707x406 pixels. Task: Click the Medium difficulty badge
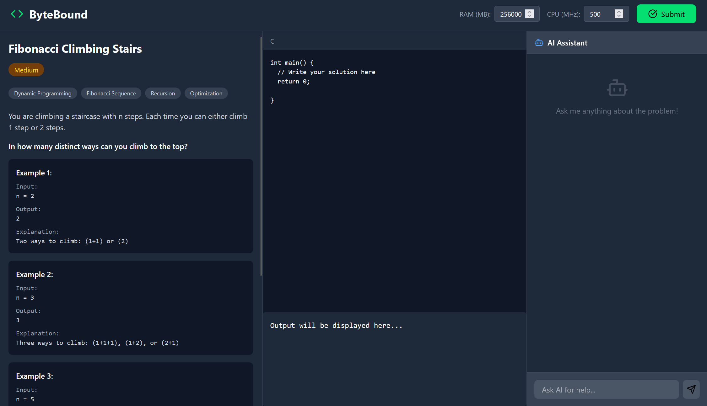(26, 70)
